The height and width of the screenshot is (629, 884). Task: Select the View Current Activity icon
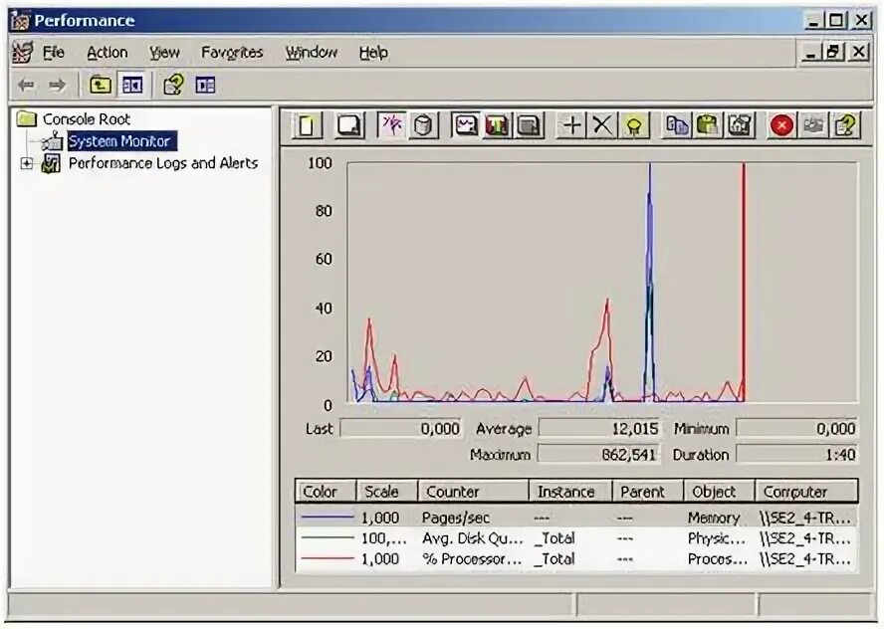click(x=391, y=125)
